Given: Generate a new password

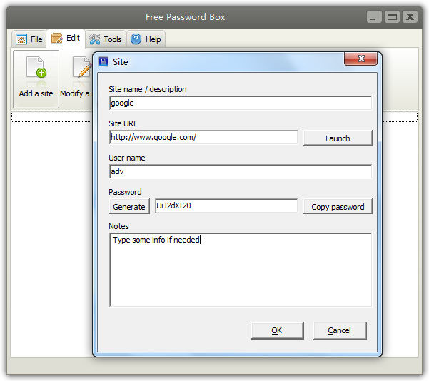Looking at the screenshot, I should tap(129, 207).
